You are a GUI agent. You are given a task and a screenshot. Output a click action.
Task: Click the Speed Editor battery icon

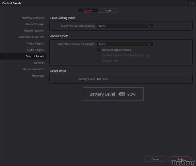99,79
